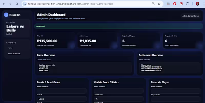Click the Admin Fees value ₱1,035.00
Screen dimensions: 205x103
(88, 41)
